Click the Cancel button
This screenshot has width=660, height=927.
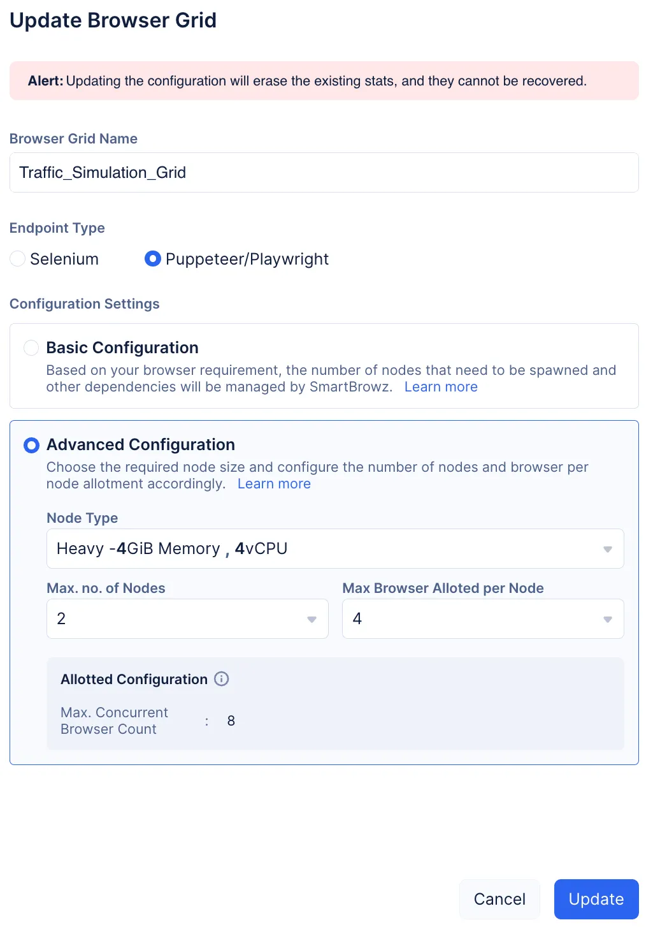pos(499,899)
